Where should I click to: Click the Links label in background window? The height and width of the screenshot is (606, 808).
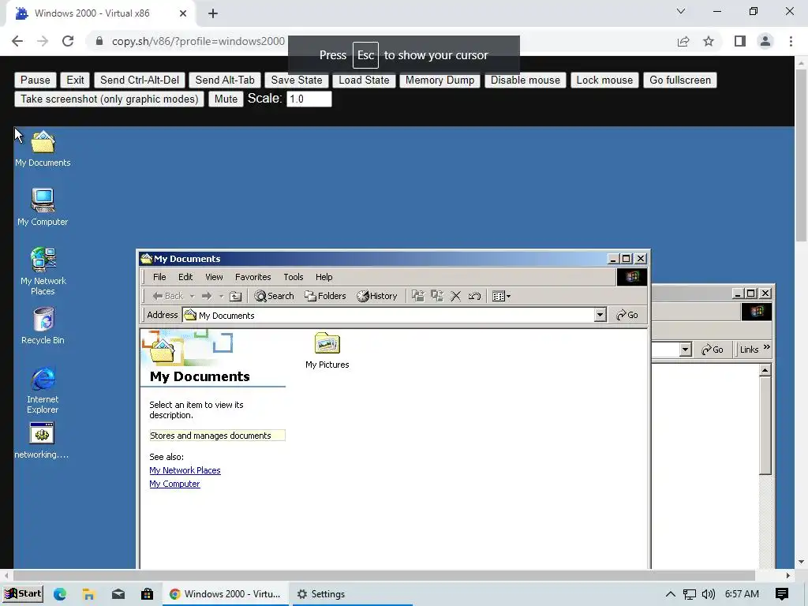750,350
